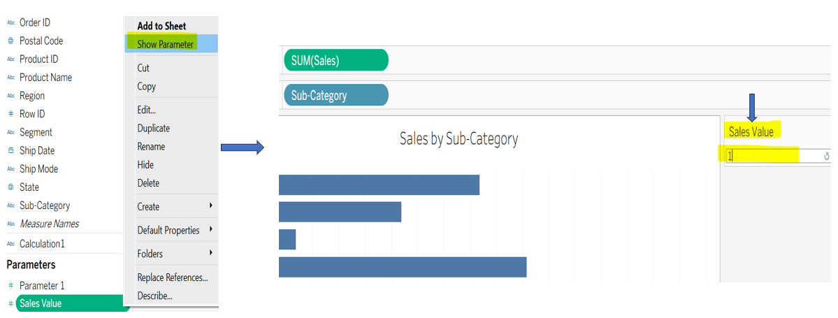Select the Measure Names field
The image size is (838, 318).
49,224
